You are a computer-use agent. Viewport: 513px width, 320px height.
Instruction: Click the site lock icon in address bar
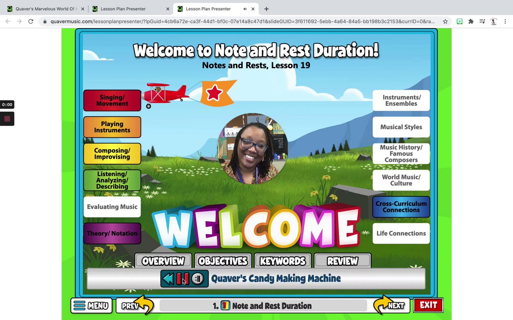point(44,22)
